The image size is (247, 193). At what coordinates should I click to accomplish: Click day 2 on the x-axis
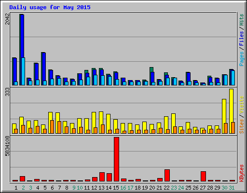(23, 188)
